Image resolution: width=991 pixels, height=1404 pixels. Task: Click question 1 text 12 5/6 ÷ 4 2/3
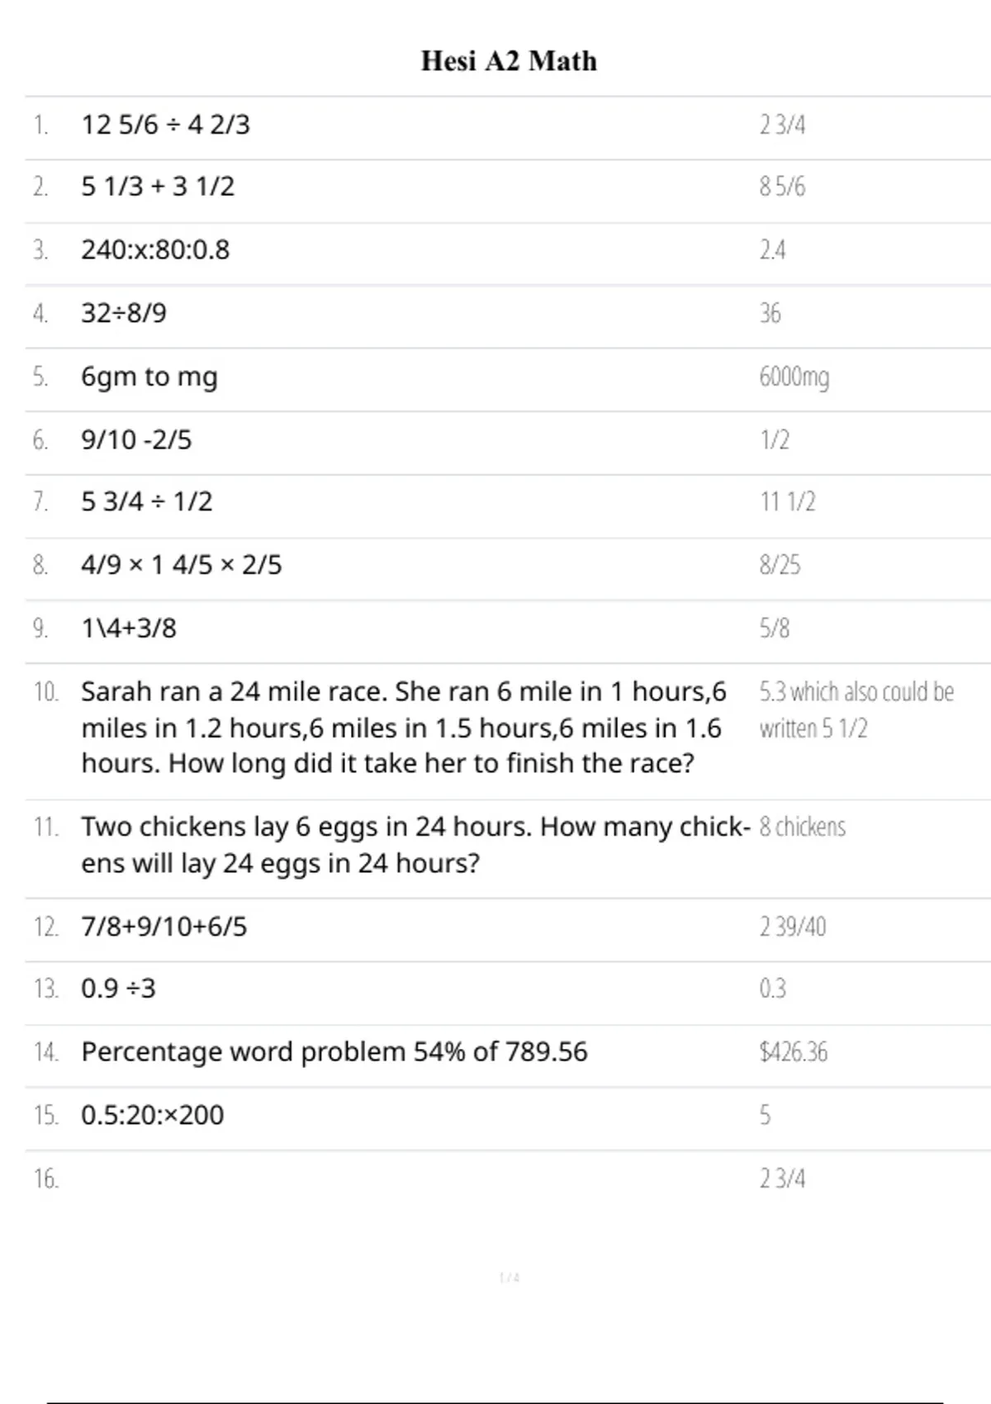tap(165, 125)
